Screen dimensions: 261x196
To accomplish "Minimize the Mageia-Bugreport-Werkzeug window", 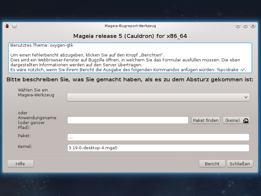I will (x=238, y=26).
